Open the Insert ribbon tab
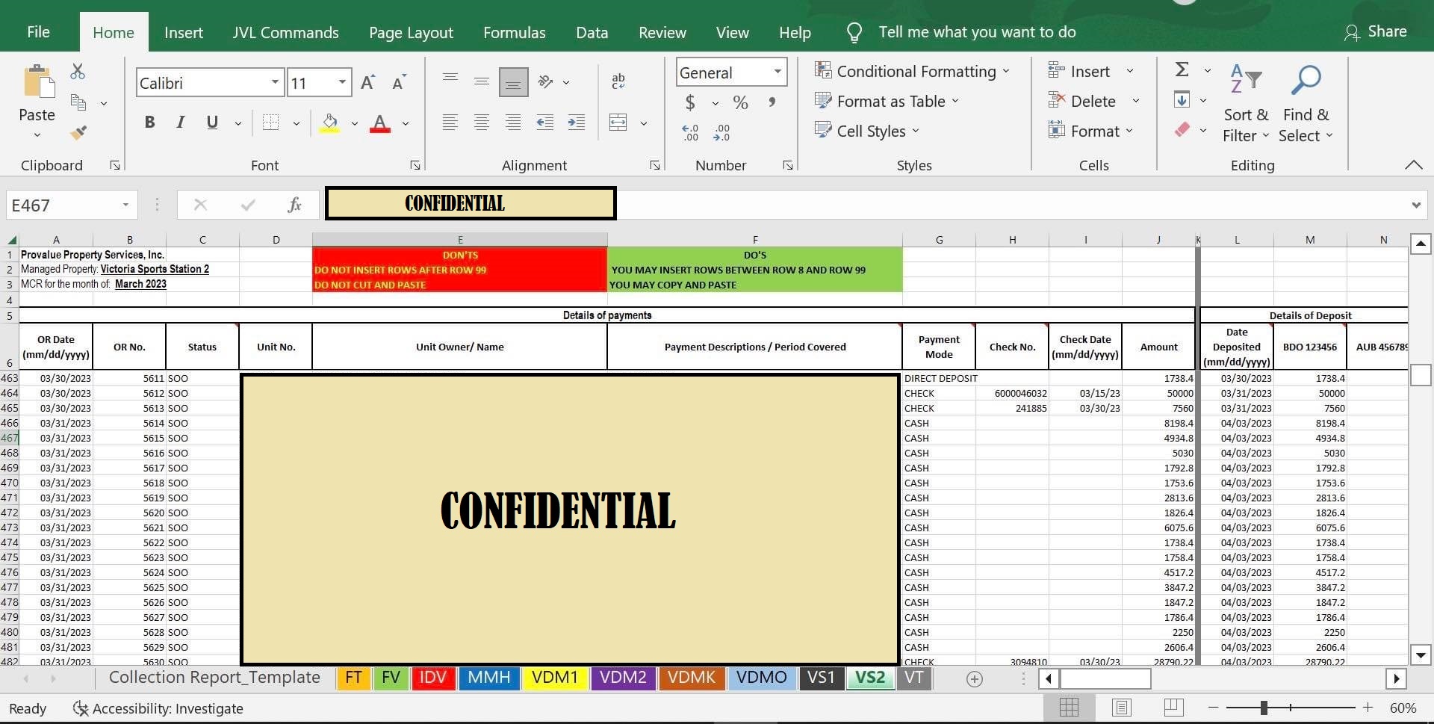1434x724 pixels. (183, 32)
